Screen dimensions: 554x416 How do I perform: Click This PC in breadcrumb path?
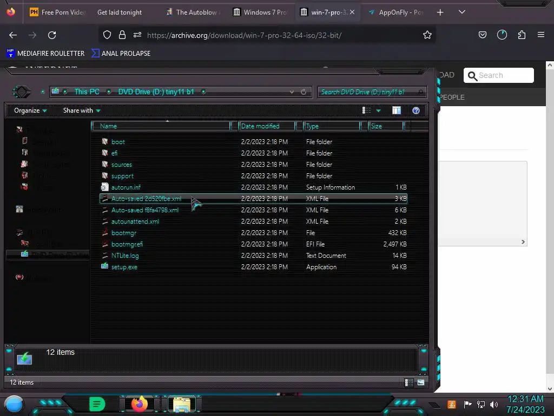[87, 92]
